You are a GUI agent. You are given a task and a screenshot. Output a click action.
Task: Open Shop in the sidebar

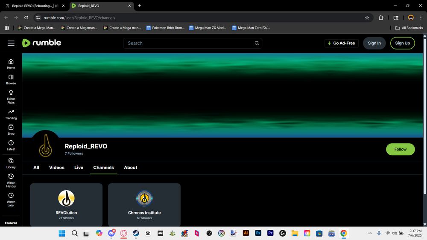11,130
